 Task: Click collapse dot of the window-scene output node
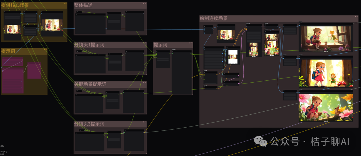(300, 23)
